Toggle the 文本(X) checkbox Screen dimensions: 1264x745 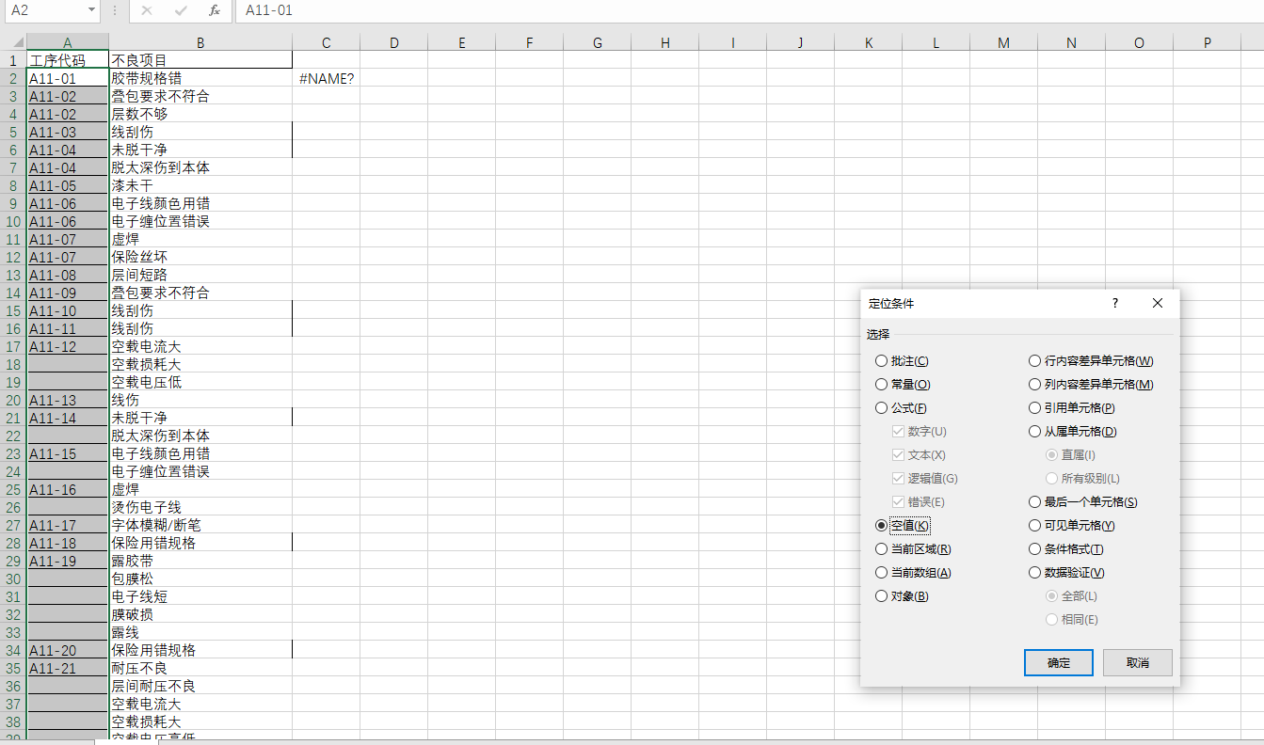920,455
